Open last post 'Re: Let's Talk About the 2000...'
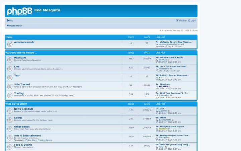The image size is (241, 151). coord(172,66)
